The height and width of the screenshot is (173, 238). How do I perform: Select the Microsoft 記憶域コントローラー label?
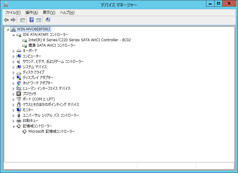click(x=51, y=131)
